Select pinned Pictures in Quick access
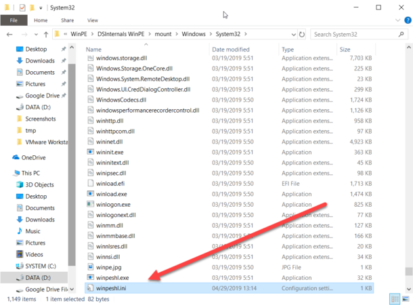 click(x=35, y=84)
